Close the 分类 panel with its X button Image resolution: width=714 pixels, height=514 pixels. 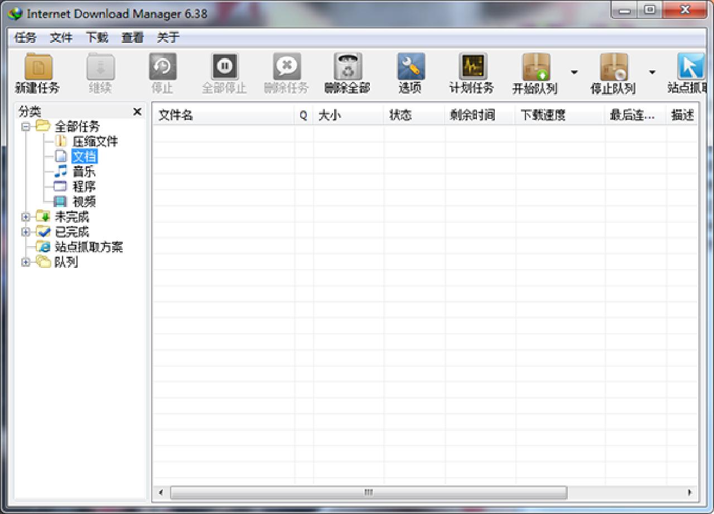[137, 111]
